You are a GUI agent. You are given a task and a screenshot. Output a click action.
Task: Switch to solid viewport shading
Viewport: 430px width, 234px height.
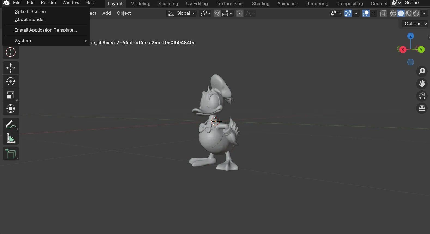(401, 13)
